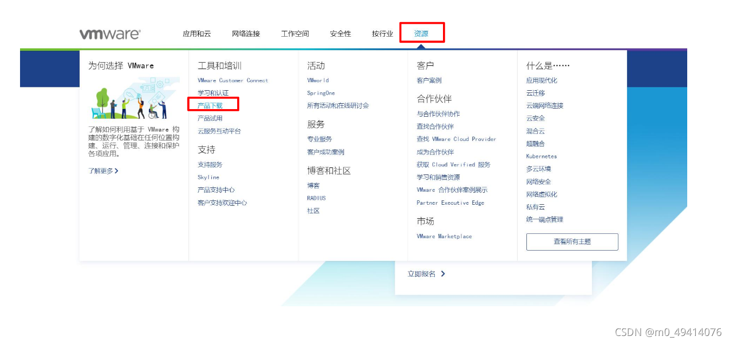730x343 pixels.
Task: Open 私有云 topic
Action: 536,207
